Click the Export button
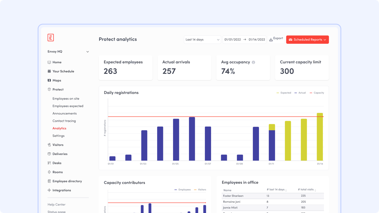379x213 pixels. click(276, 39)
